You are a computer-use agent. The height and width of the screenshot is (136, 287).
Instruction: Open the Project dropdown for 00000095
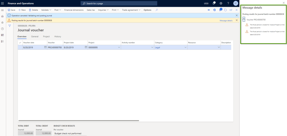(119, 47)
